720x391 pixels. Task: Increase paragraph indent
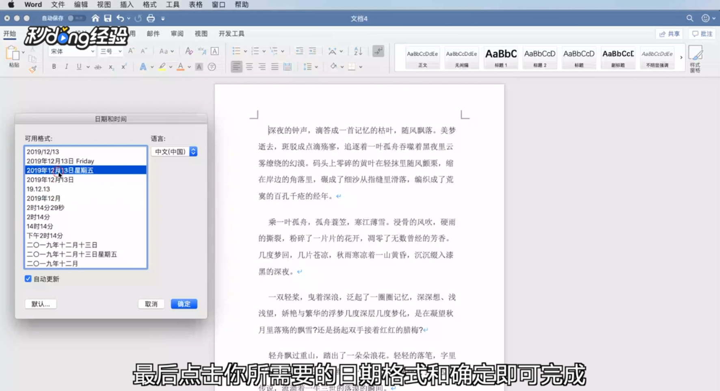[x=312, y=51]
